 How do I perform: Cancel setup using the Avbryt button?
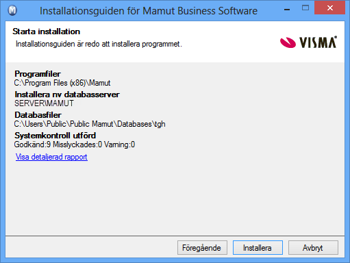[x=313, y=248]
